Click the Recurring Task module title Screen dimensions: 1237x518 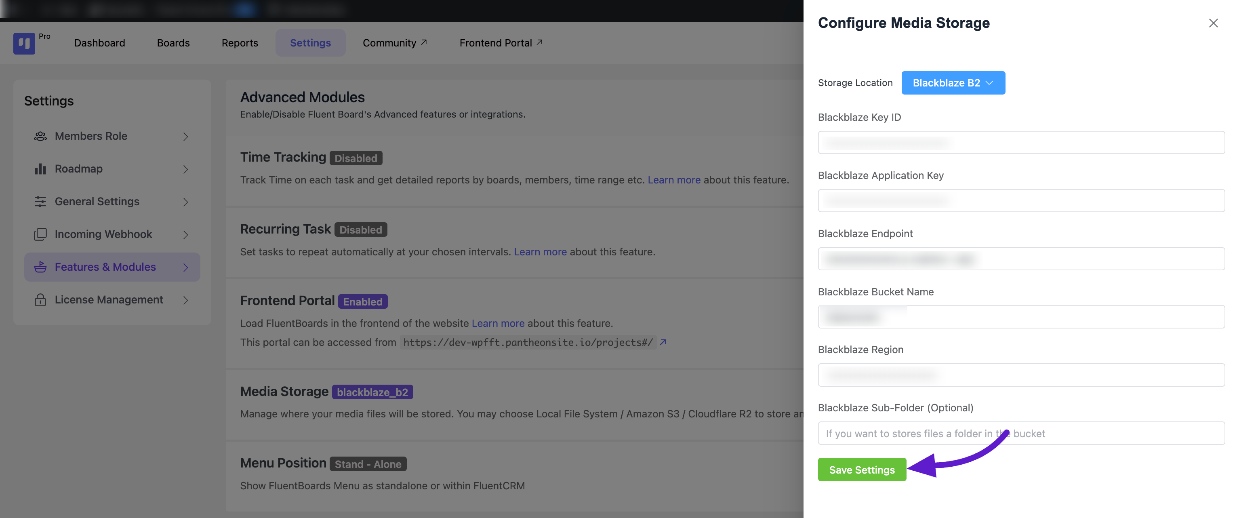[285, 229]
